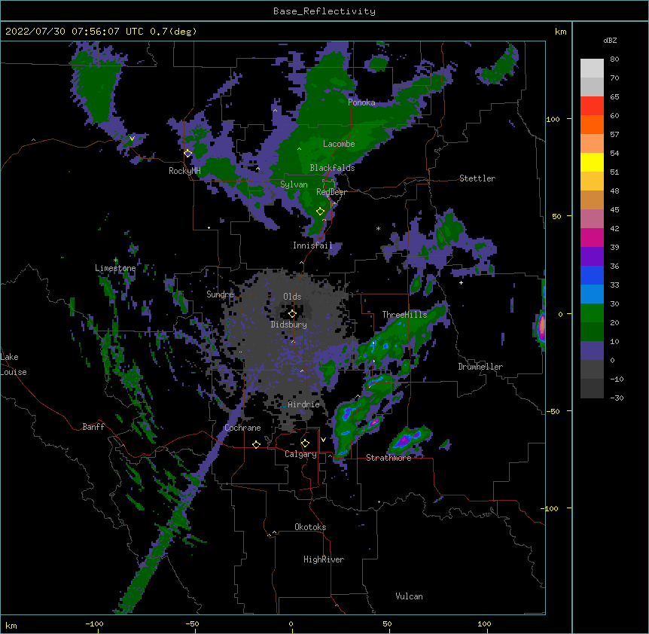Click the Innisfail label

pos(312,245)
